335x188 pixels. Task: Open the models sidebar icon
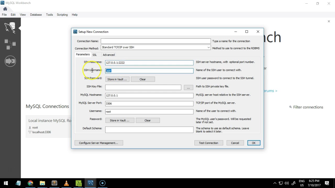click(x=10, y=44)
